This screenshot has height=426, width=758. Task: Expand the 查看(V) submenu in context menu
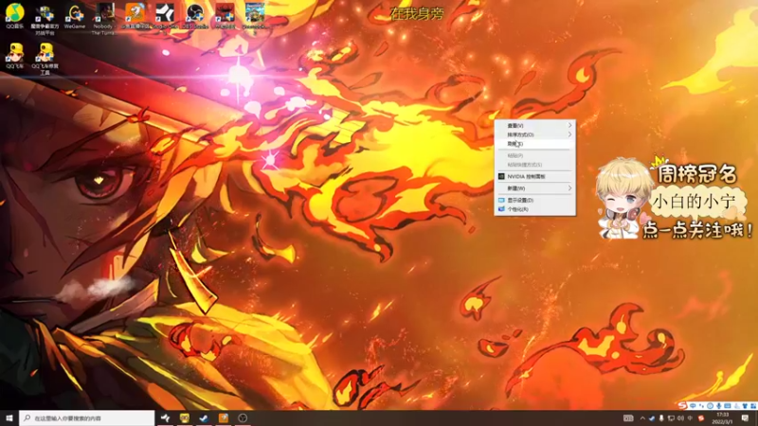[534, 126]
